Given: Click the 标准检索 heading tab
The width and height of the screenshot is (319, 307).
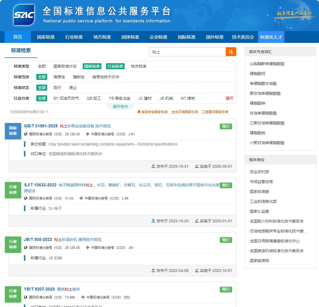Looking at the screenshot, I should coord(21,50).
